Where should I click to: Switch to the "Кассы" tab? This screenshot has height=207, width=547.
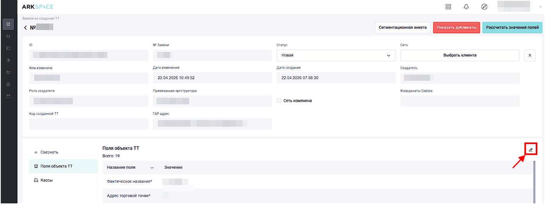(46, 180)
